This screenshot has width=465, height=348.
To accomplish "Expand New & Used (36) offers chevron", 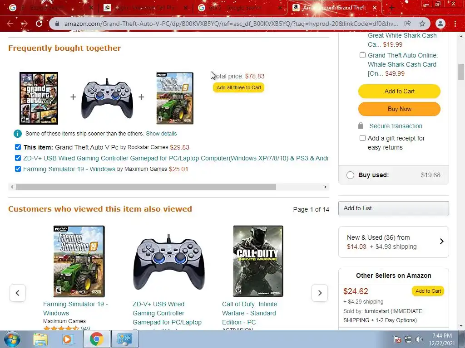I will tap(441, 242).
